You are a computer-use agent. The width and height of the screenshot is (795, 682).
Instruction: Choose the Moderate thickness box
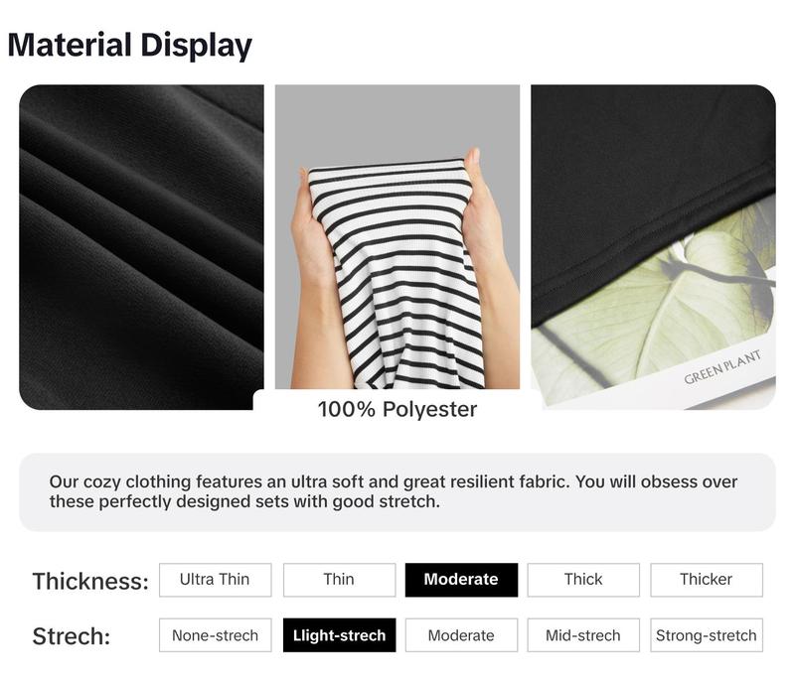coord(461,580)
